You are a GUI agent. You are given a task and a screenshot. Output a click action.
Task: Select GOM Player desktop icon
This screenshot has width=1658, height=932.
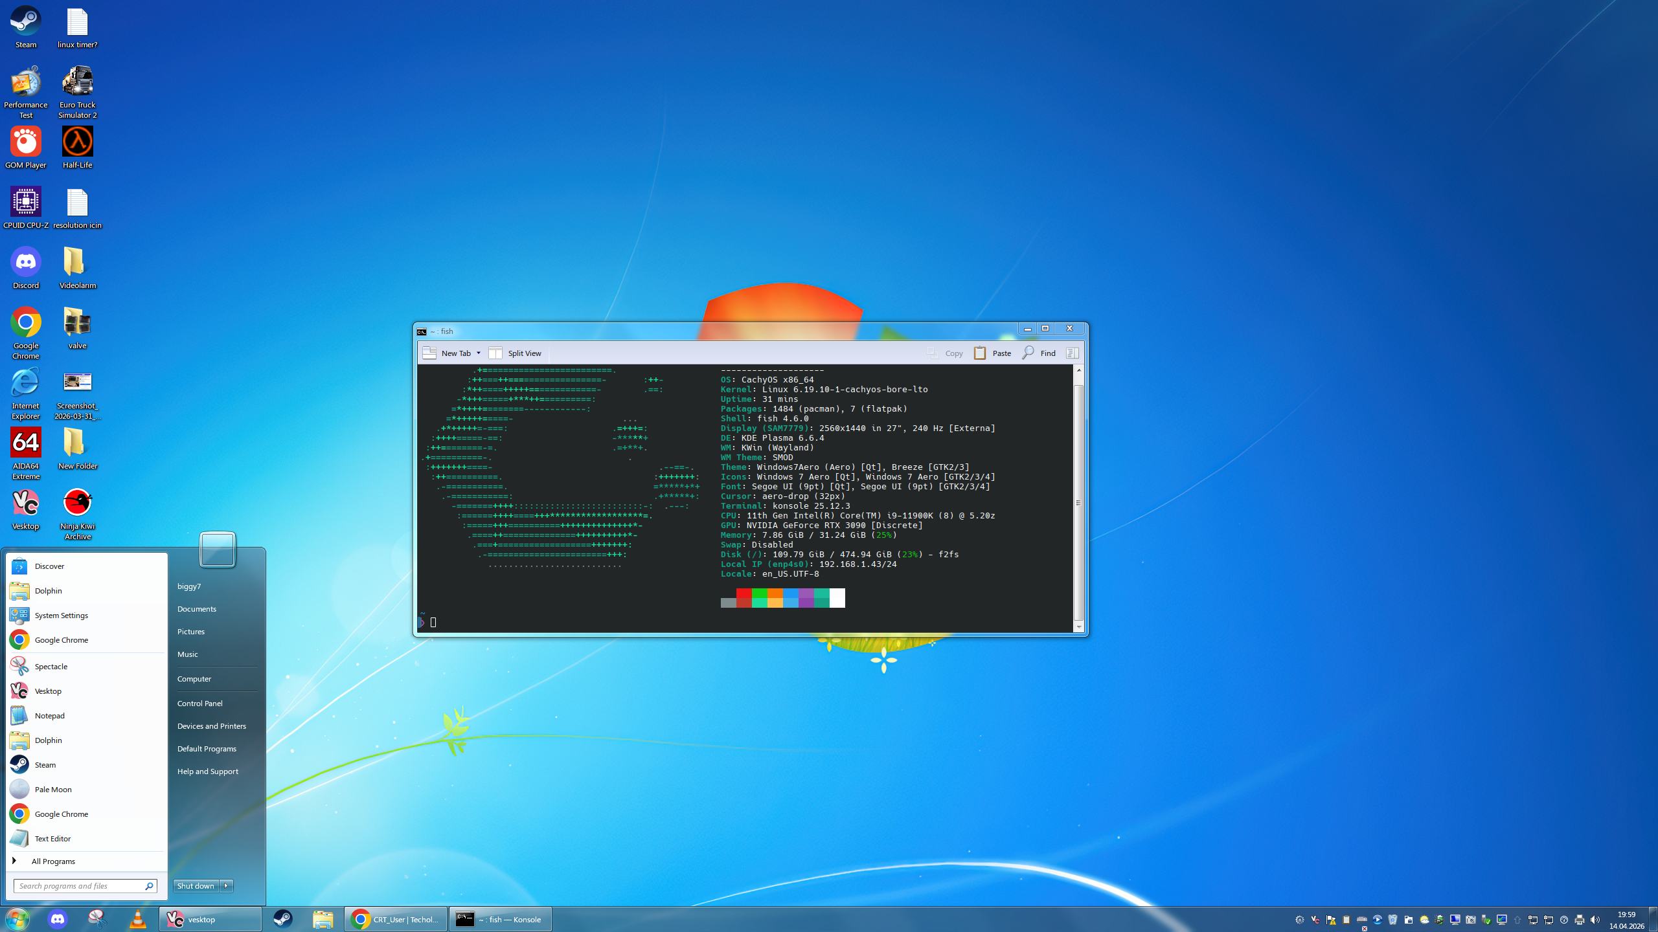click(26, 147)
